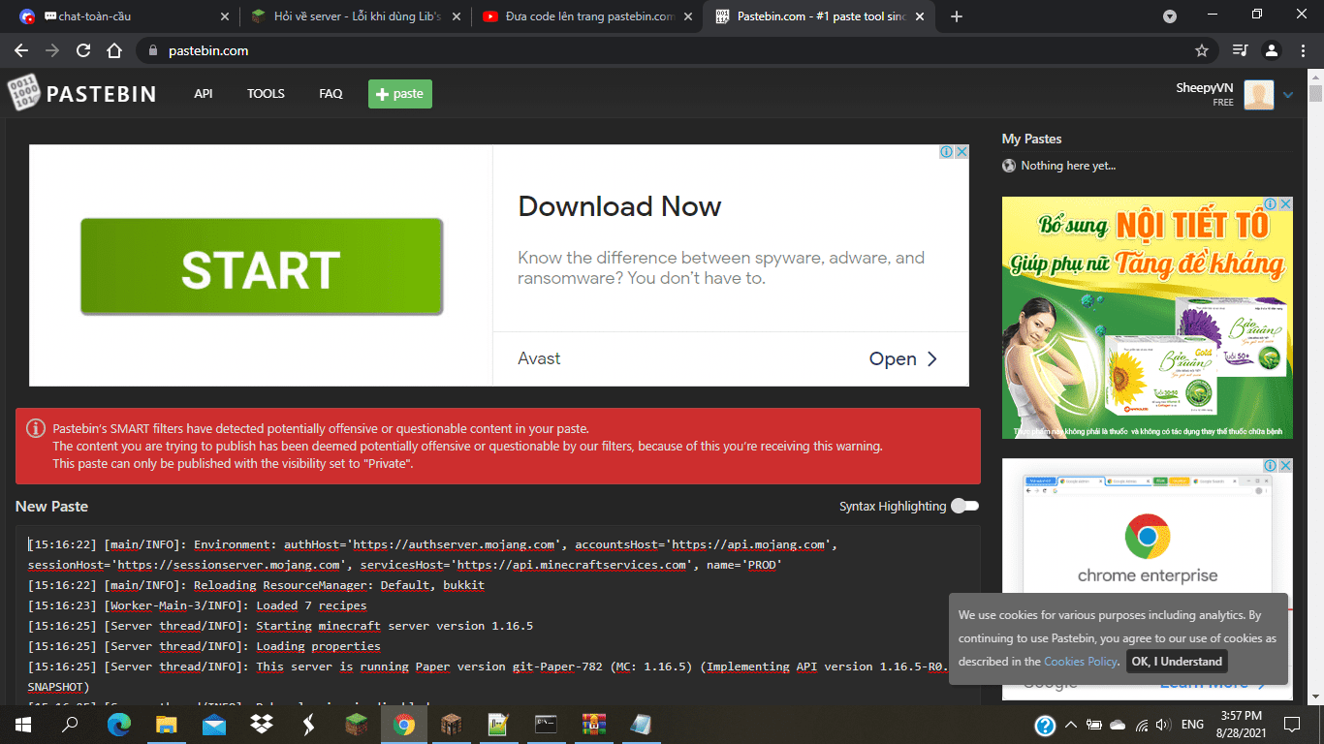The height and width of the screenshot is (744, 1324).
Task: Open the Cookies Policy link
Action: [1081, 662]
